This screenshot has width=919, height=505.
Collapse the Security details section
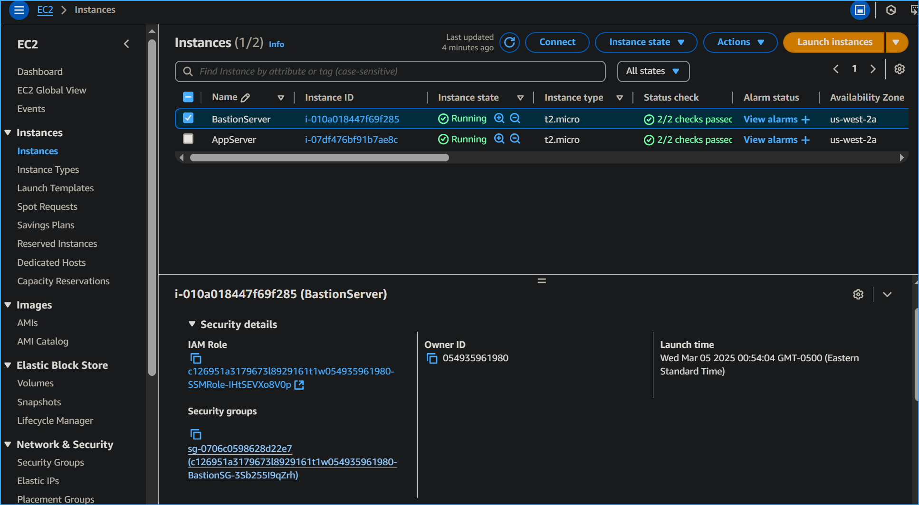click(x=192, y=324)
